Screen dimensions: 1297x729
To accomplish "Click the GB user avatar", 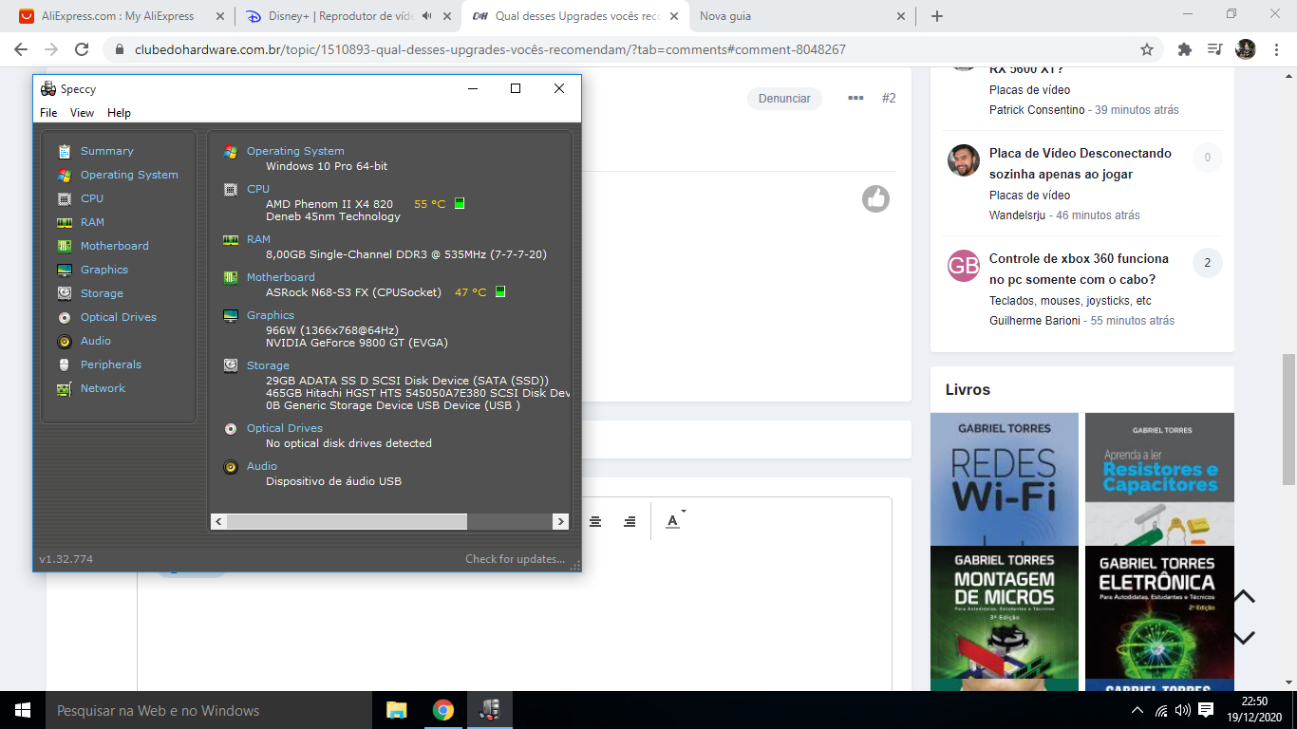I will point(964,266).
